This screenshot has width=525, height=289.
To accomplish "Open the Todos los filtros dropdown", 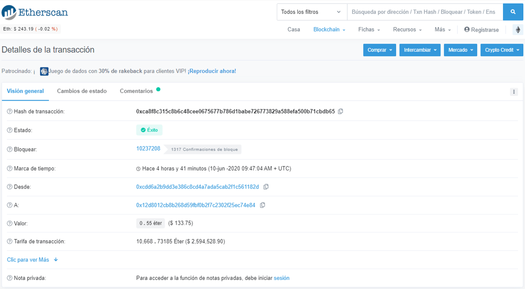I will coord(312,12).
